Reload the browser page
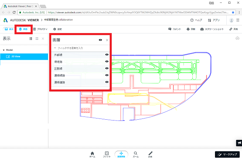The height and width of the screenshot is (160, 242). point(14,12)
